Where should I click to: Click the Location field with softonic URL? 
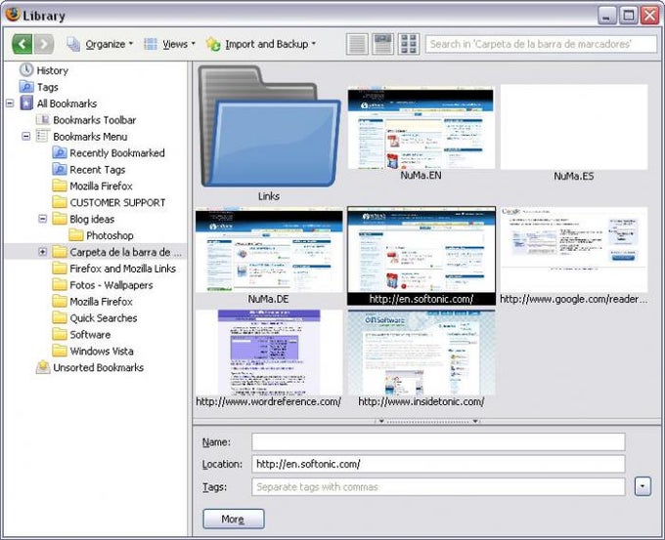click(438, 464)
